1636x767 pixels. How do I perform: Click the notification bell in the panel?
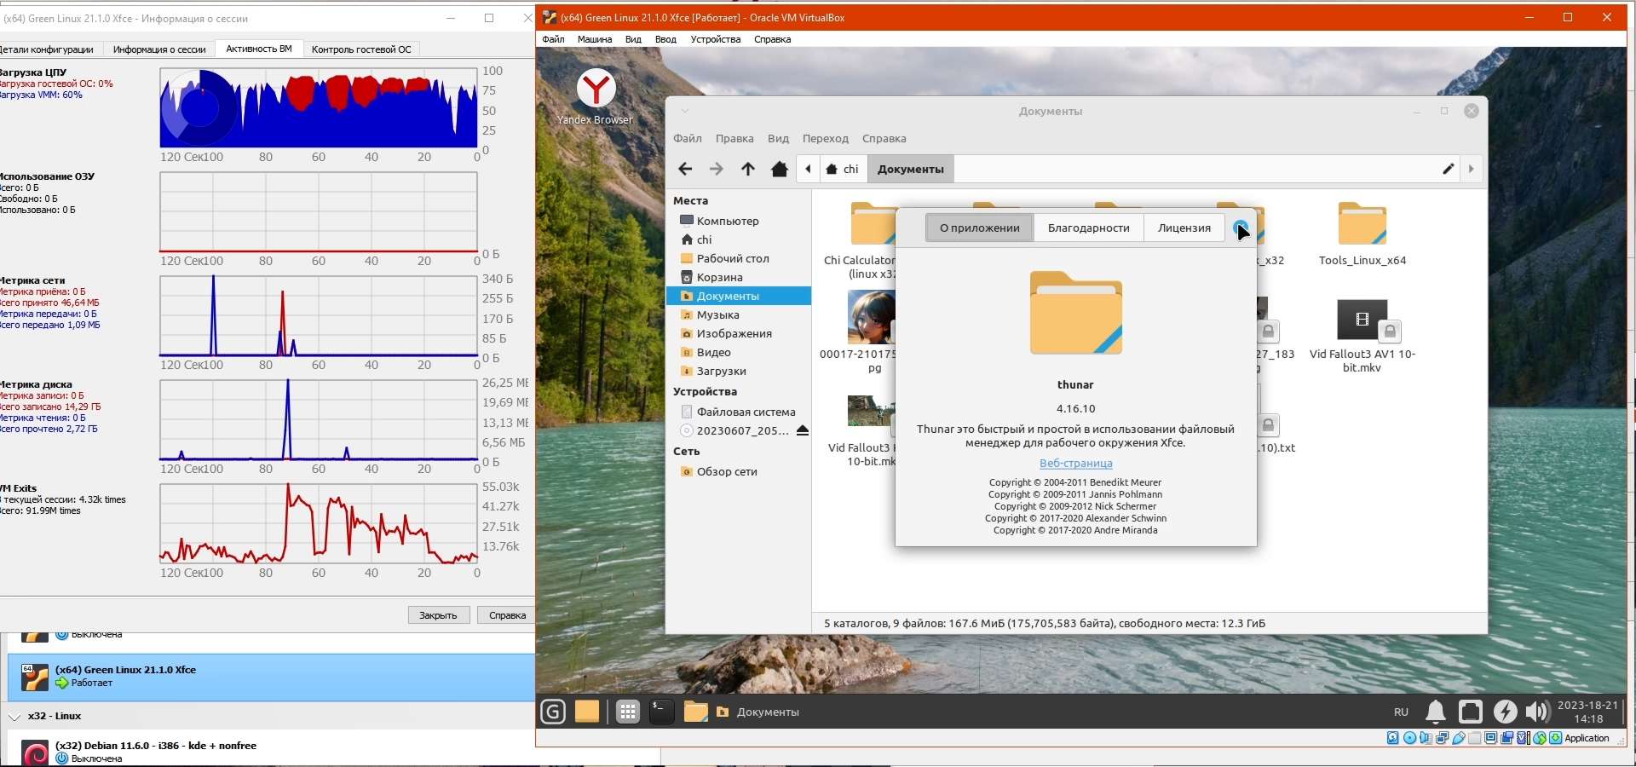(x=1436, y=712)
